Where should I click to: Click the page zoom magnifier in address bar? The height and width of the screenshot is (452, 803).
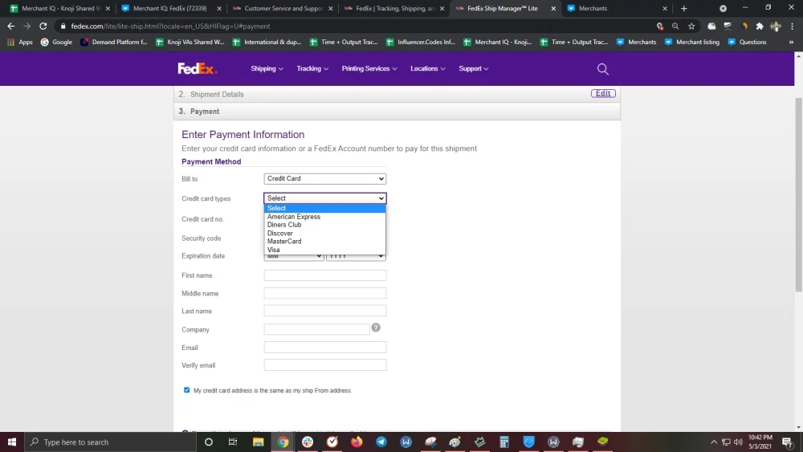(675, 26)
